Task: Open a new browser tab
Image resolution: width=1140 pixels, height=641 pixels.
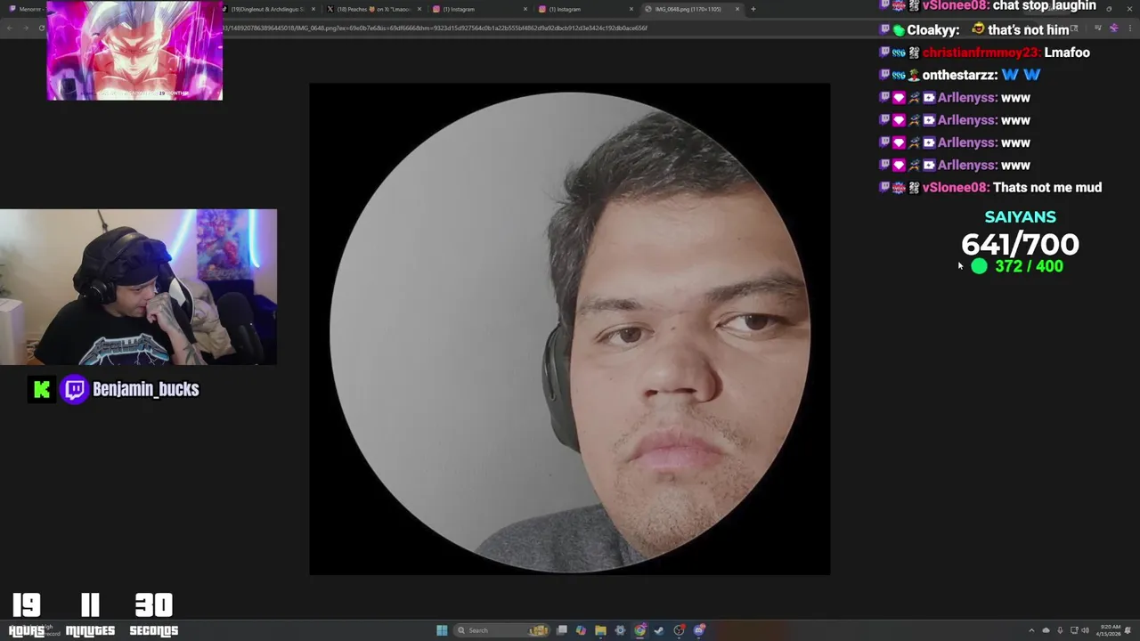Action: [753, 9]
